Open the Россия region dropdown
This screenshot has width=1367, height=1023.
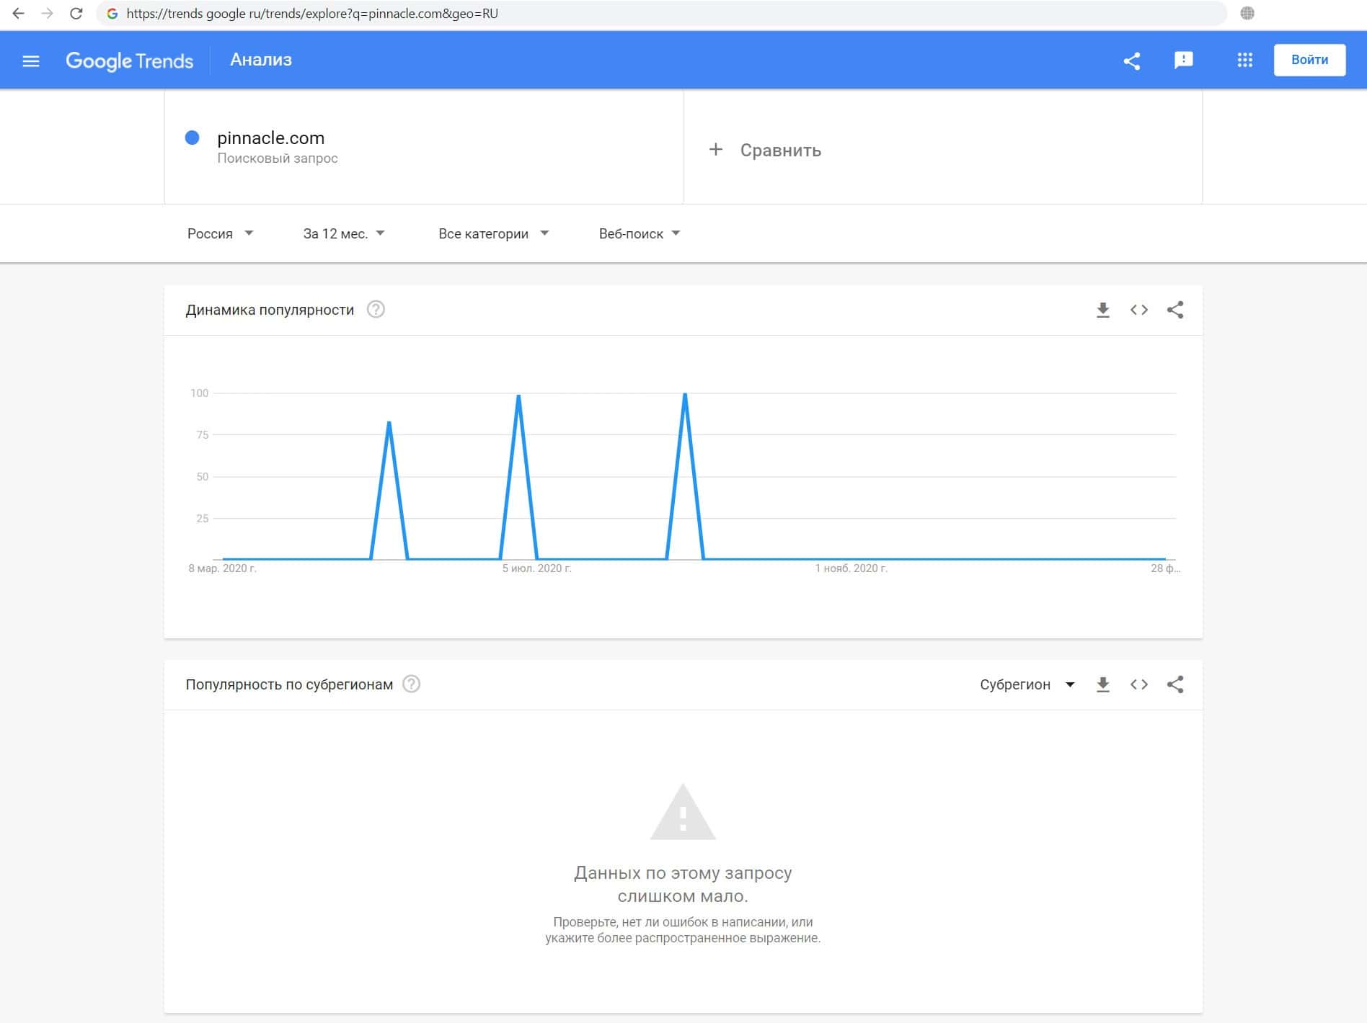(220, 233)
